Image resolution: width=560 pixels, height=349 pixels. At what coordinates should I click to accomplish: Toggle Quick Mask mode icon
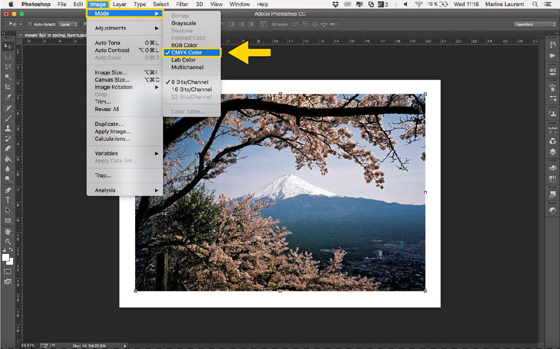coord(7,271)
